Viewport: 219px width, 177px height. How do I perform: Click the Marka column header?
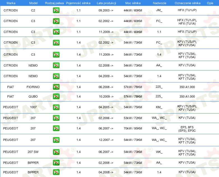[x=11, y=3]
